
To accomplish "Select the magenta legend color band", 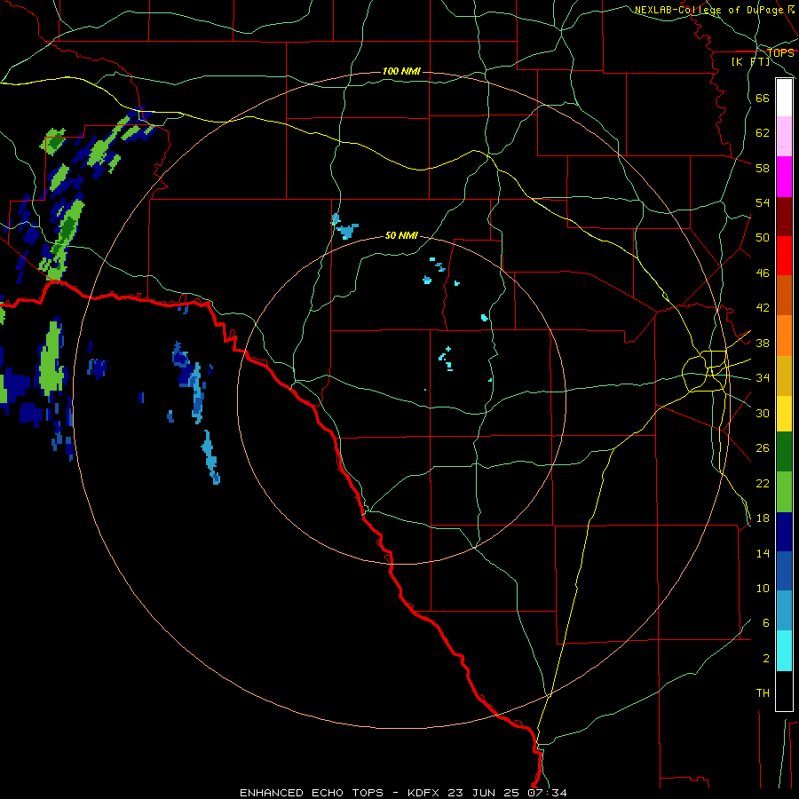I will [x=784, y=177].
